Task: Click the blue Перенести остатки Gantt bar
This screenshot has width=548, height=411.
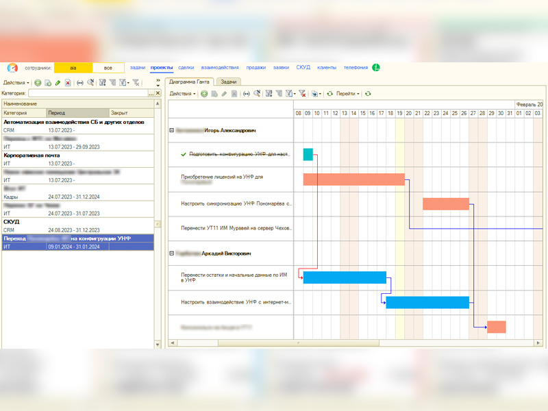Action: pyautogui.click(x=345, y=277)
